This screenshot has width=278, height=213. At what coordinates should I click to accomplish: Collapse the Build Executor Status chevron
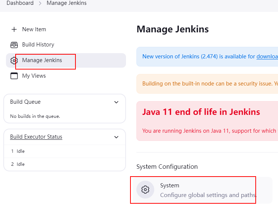tap(116, 137)
